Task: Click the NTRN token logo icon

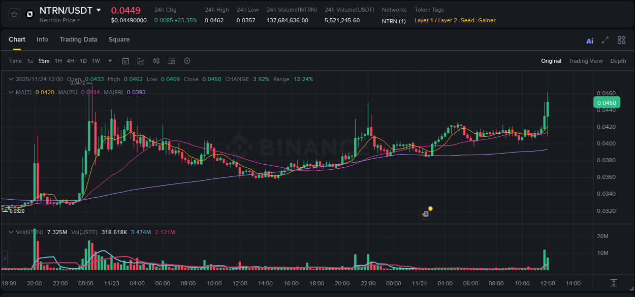Action: click(x=29, y=15)
